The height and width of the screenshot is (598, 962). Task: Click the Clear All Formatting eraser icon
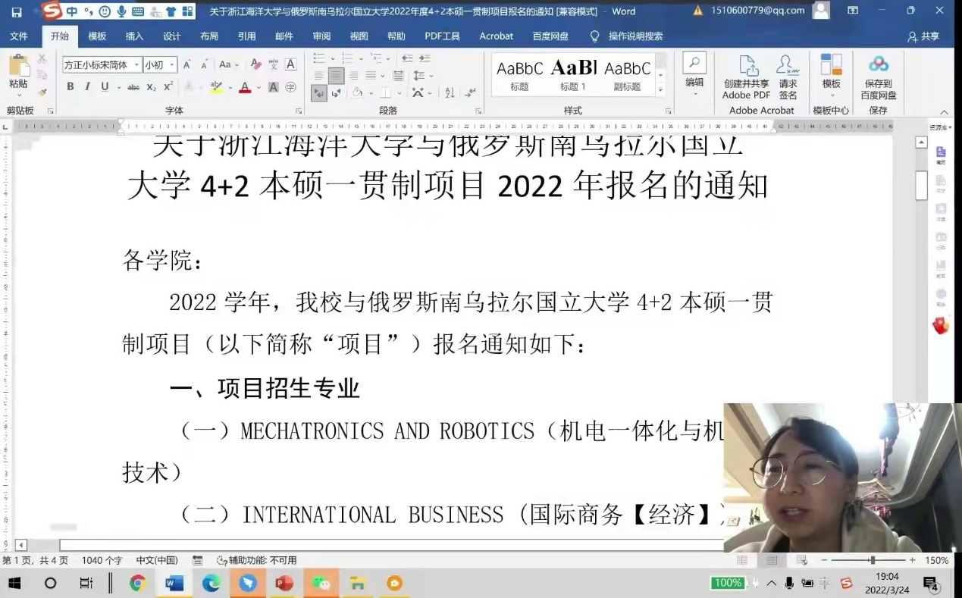pyautogui.click(x=256, y=65)
